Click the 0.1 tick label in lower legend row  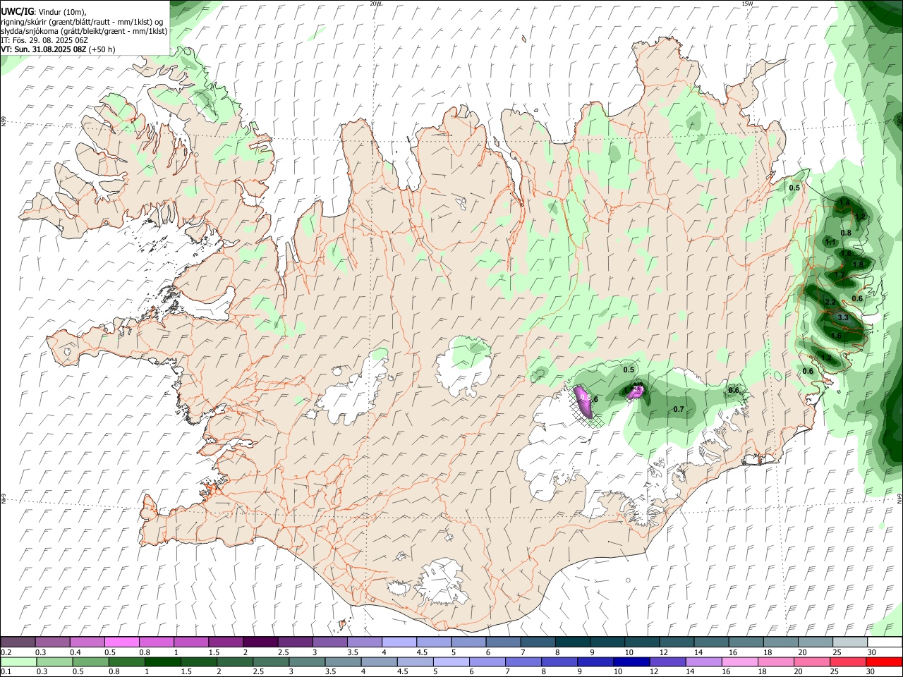(x=6, y=672)
